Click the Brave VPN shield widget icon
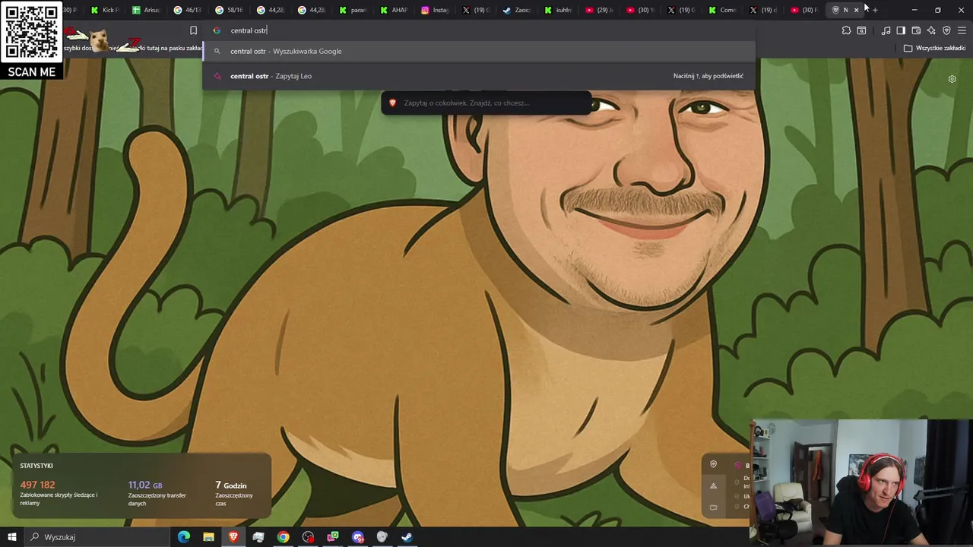 click(x=713, y=464)
